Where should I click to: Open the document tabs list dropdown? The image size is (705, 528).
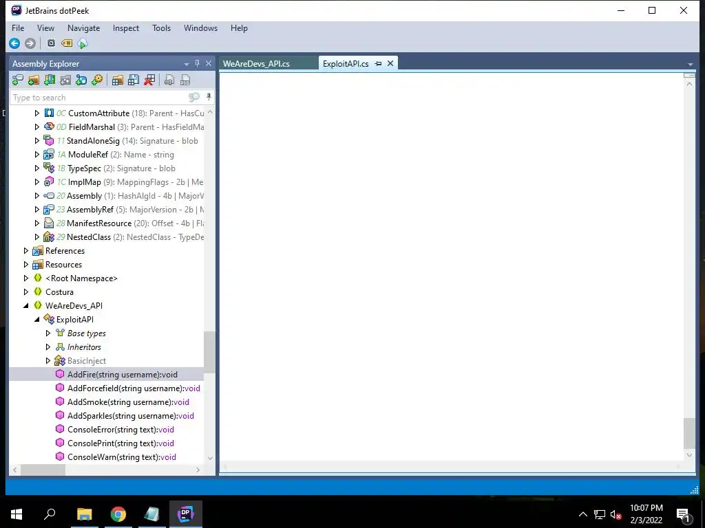pyautogui.click(x=690, y=64)
